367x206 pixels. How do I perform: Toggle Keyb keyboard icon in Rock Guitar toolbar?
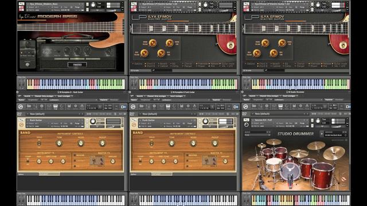[x=56, y=107]
